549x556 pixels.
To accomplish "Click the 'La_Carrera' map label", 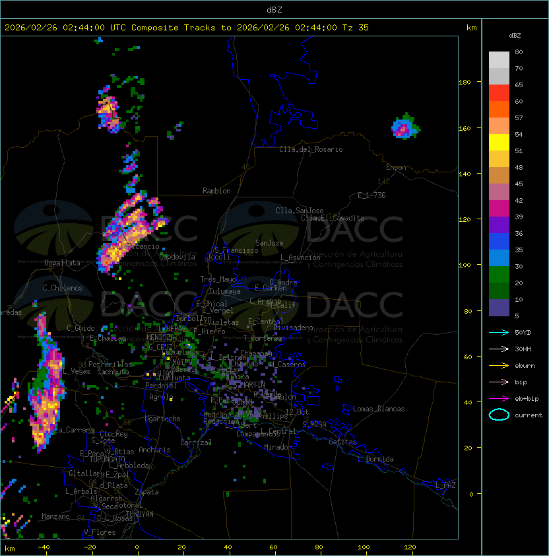I will click(75, 430).
